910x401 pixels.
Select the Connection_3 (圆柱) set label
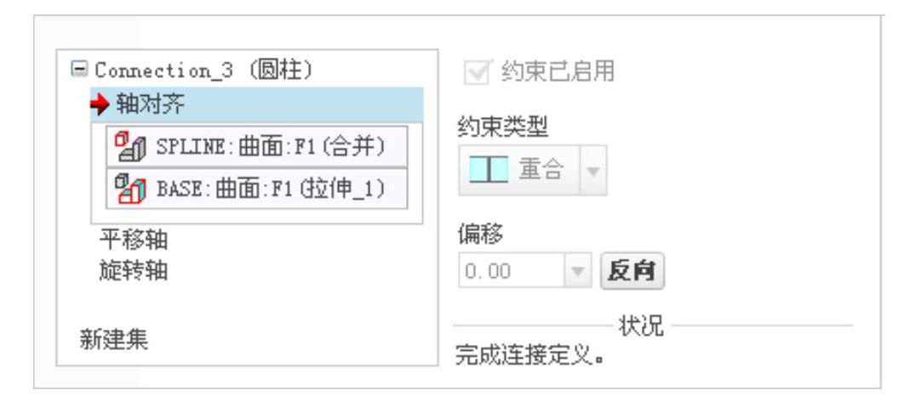(204, 71)
